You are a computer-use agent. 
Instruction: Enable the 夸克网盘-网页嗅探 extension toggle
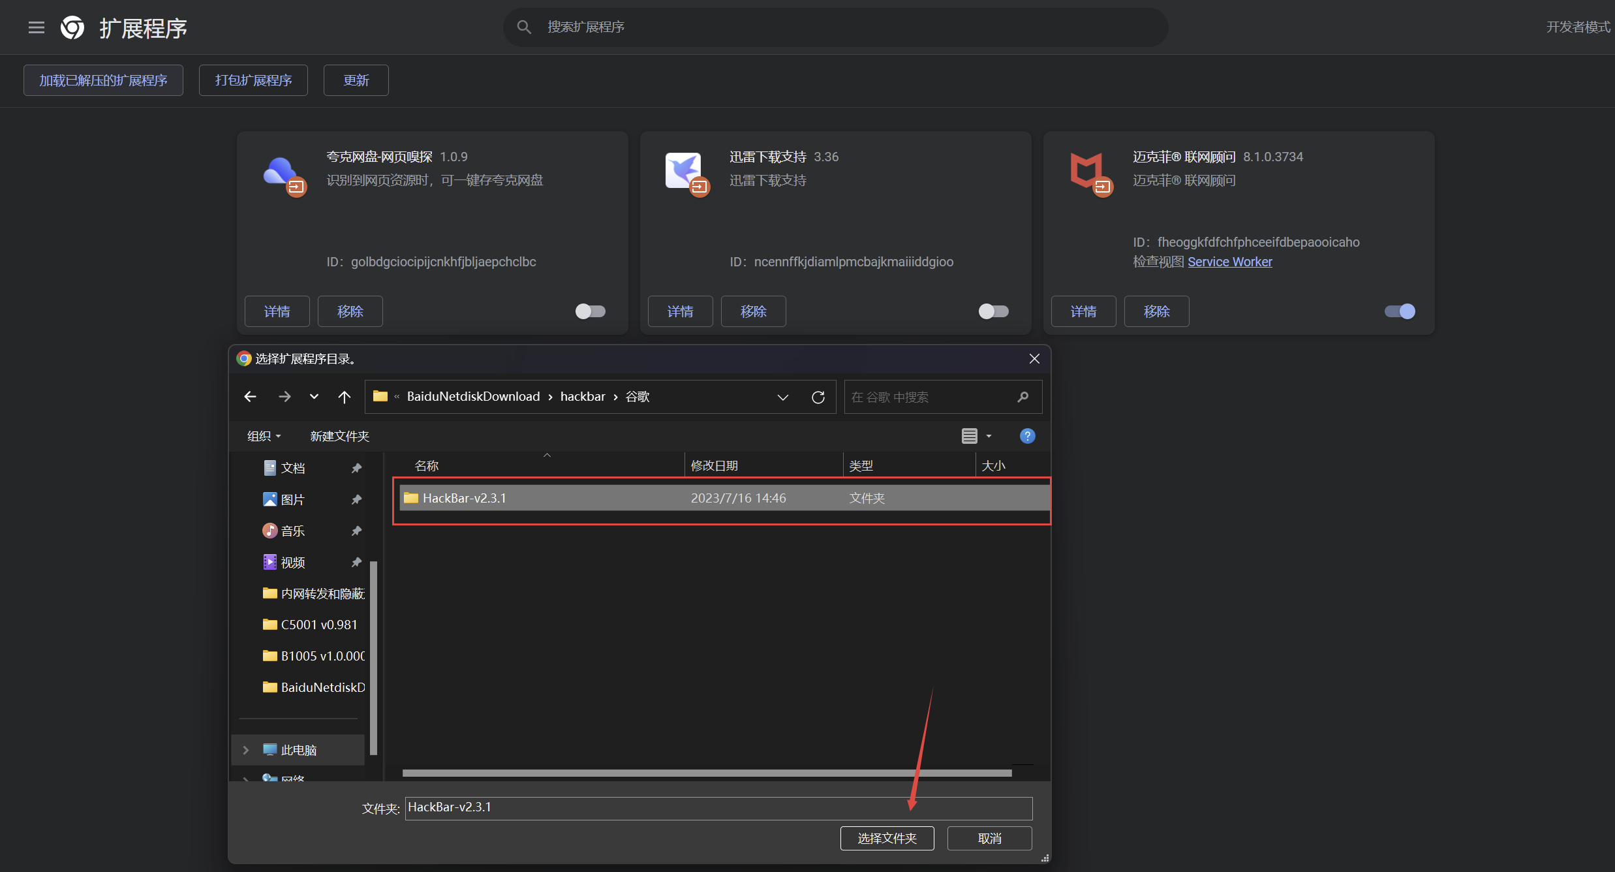pos(591,311)
